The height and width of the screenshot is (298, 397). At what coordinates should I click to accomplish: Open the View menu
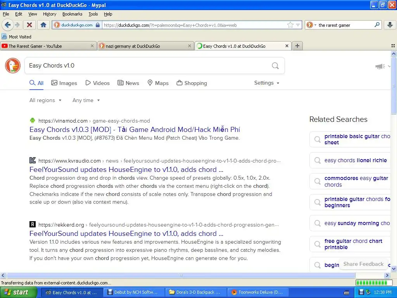[x=33, y=14]
